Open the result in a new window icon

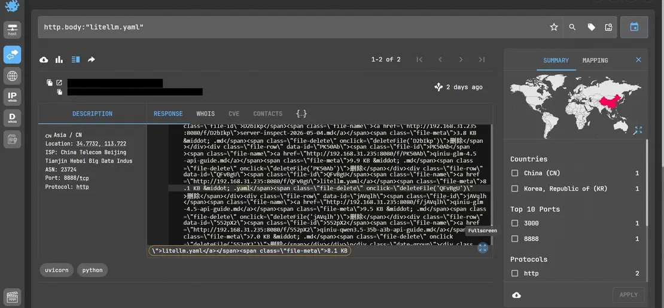click(x=59, y=83)
